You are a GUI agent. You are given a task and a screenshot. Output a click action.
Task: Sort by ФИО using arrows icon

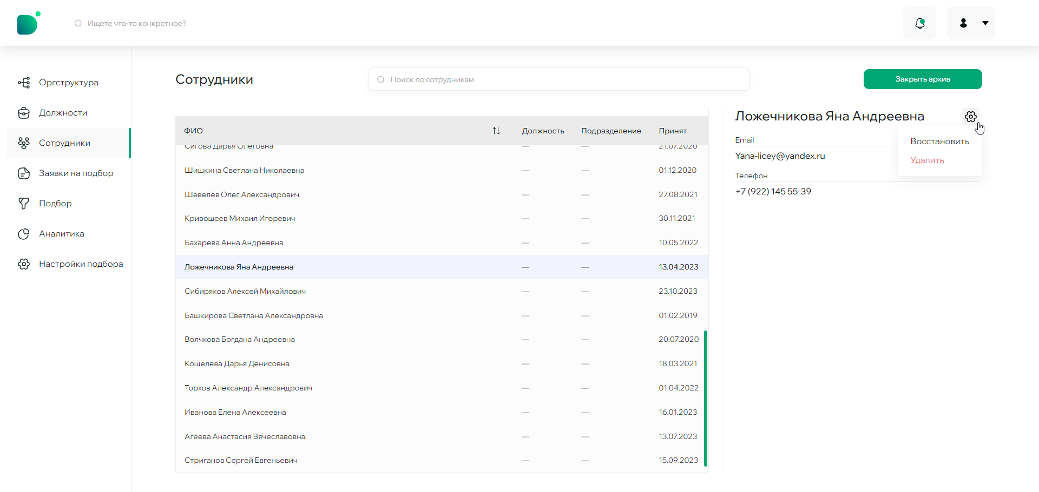click(x=496, y=131)
